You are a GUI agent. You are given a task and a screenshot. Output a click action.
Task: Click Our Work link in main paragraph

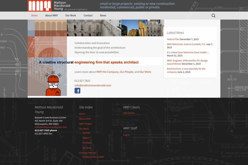pyautogui.click(x=145, y=72)
